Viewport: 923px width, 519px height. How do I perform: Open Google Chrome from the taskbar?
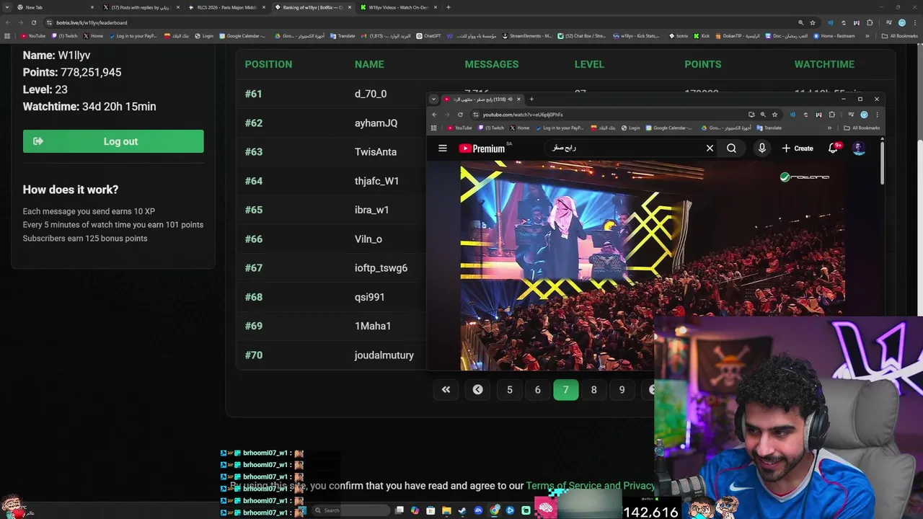tap(494, 510)
